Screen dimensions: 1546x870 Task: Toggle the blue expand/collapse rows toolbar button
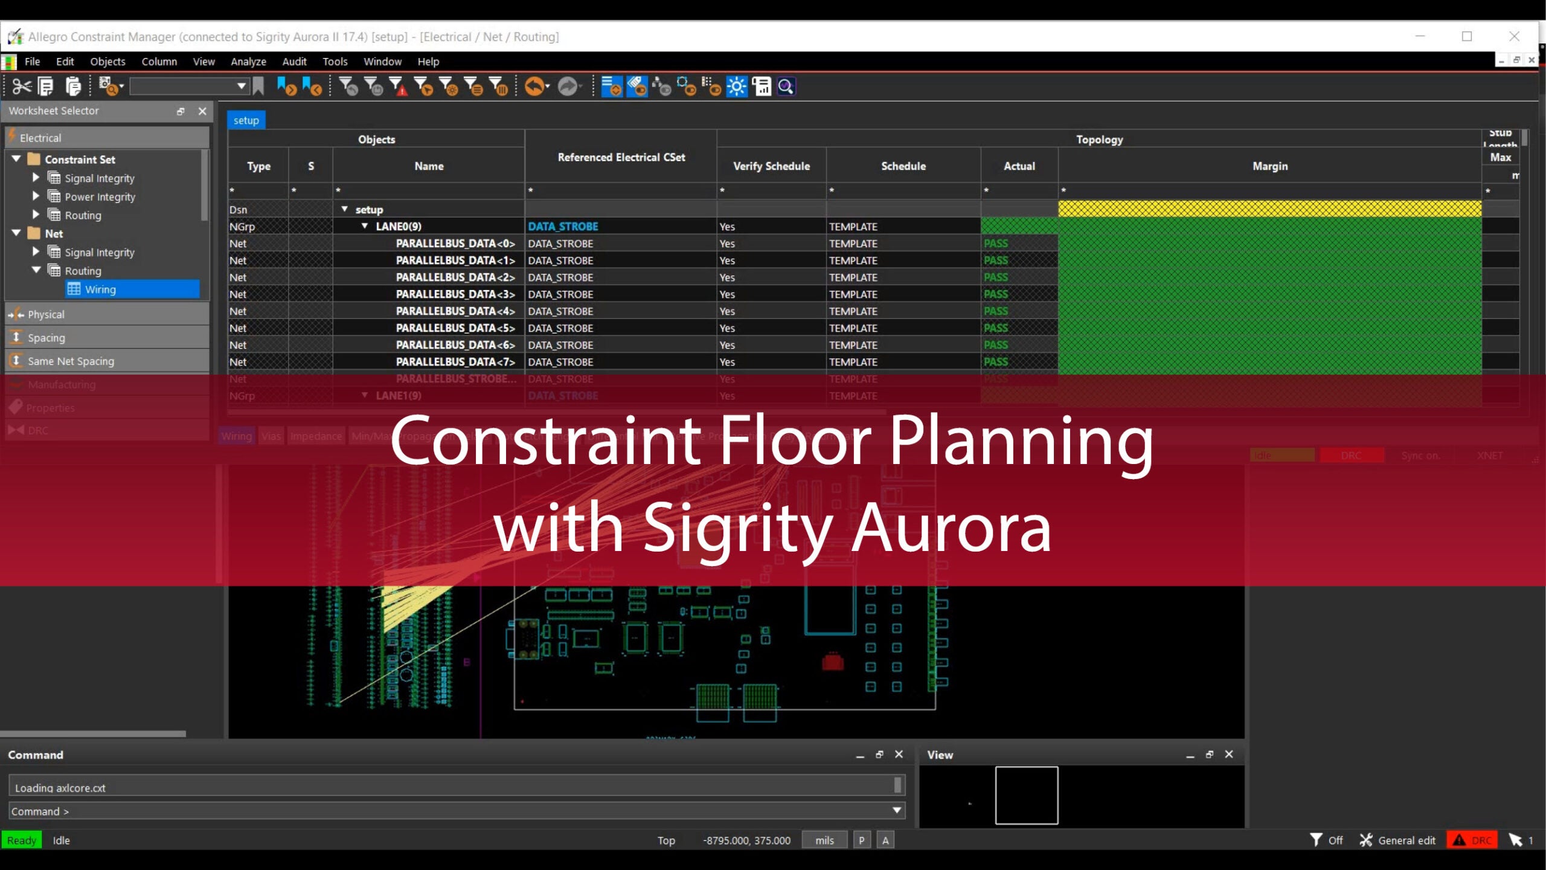[x=612, y=87]
